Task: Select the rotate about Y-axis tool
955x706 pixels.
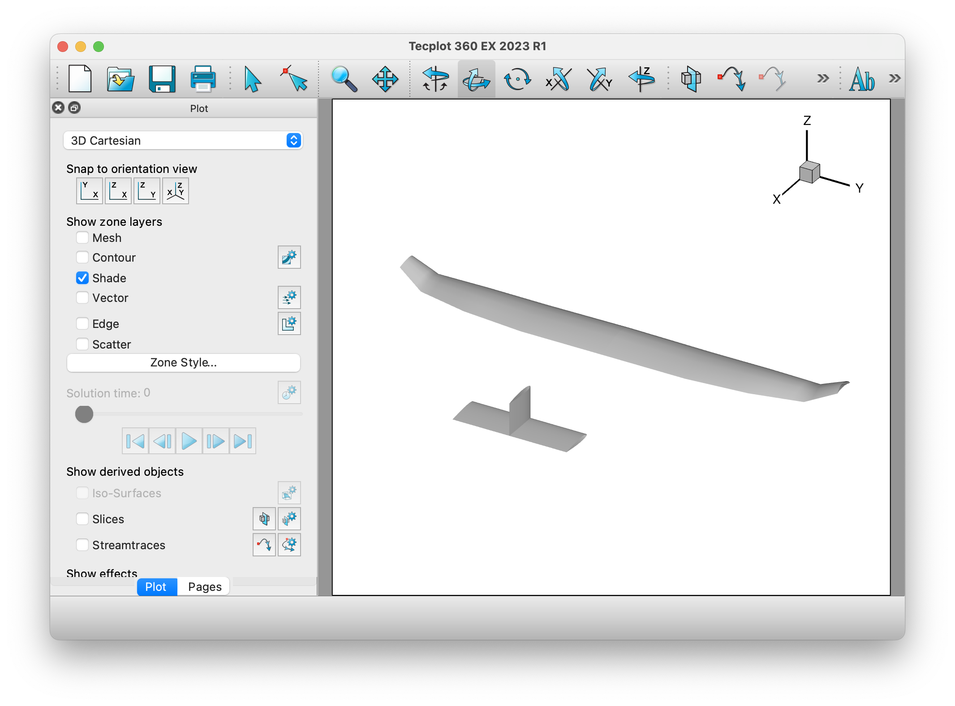Action: pos(600,79)
